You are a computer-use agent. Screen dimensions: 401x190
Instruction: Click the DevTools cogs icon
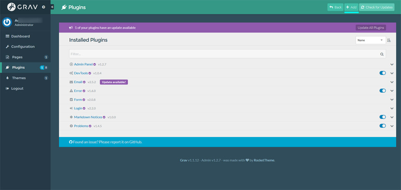pos(71,73)
